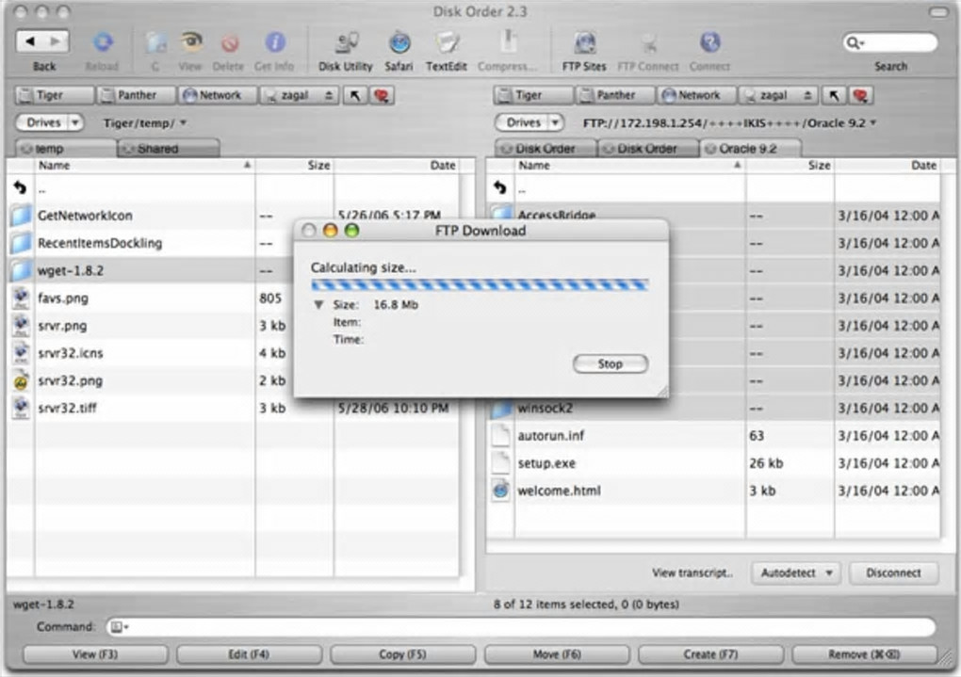Click the Remove button at bottom
The width and height of the screenshot is (961, 677).
tap(864, 654)
